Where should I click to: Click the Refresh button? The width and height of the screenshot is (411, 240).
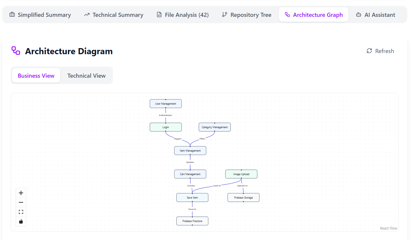380,51
